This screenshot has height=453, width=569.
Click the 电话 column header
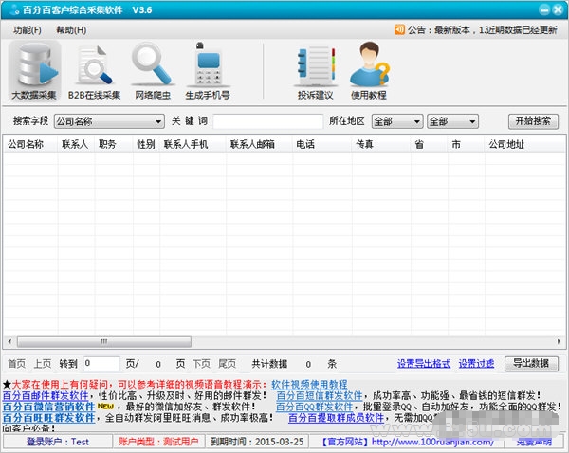tap(322, 144)
